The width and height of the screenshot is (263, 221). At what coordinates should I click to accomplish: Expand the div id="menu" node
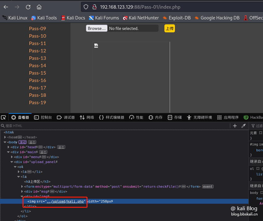tap(12, 157)
